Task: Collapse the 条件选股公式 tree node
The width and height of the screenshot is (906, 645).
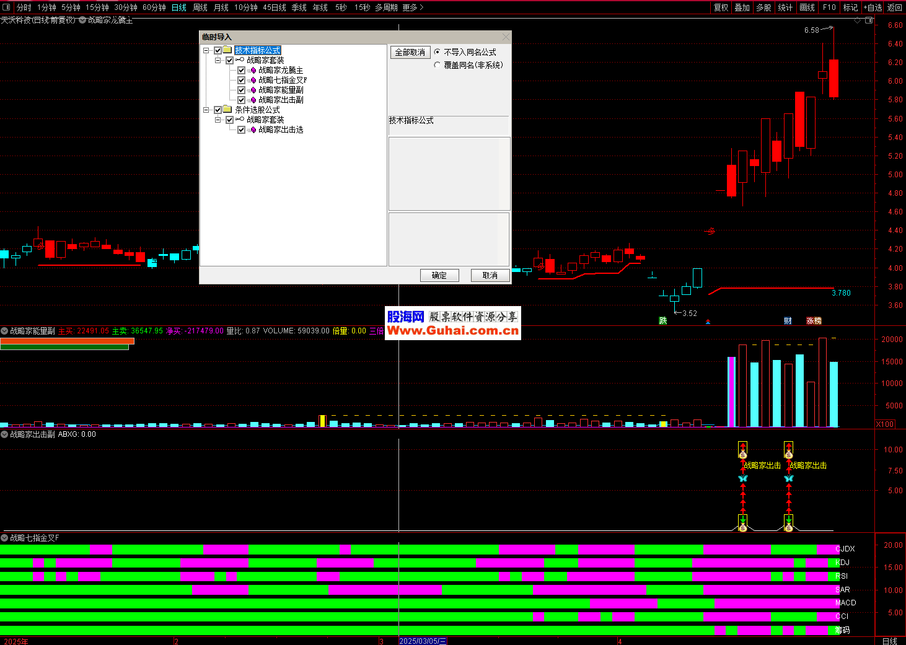Action: [206, 110]
